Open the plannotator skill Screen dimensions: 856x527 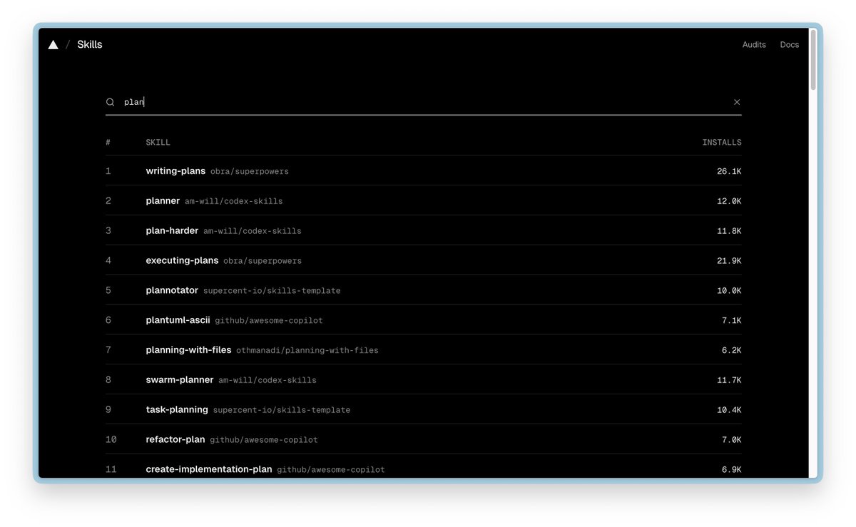[x=172, y=291]
